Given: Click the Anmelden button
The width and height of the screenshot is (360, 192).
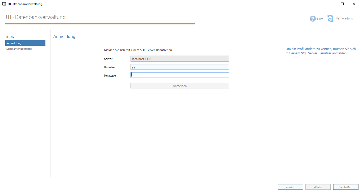Looking at the screenshot, I should tap(180, 86).
